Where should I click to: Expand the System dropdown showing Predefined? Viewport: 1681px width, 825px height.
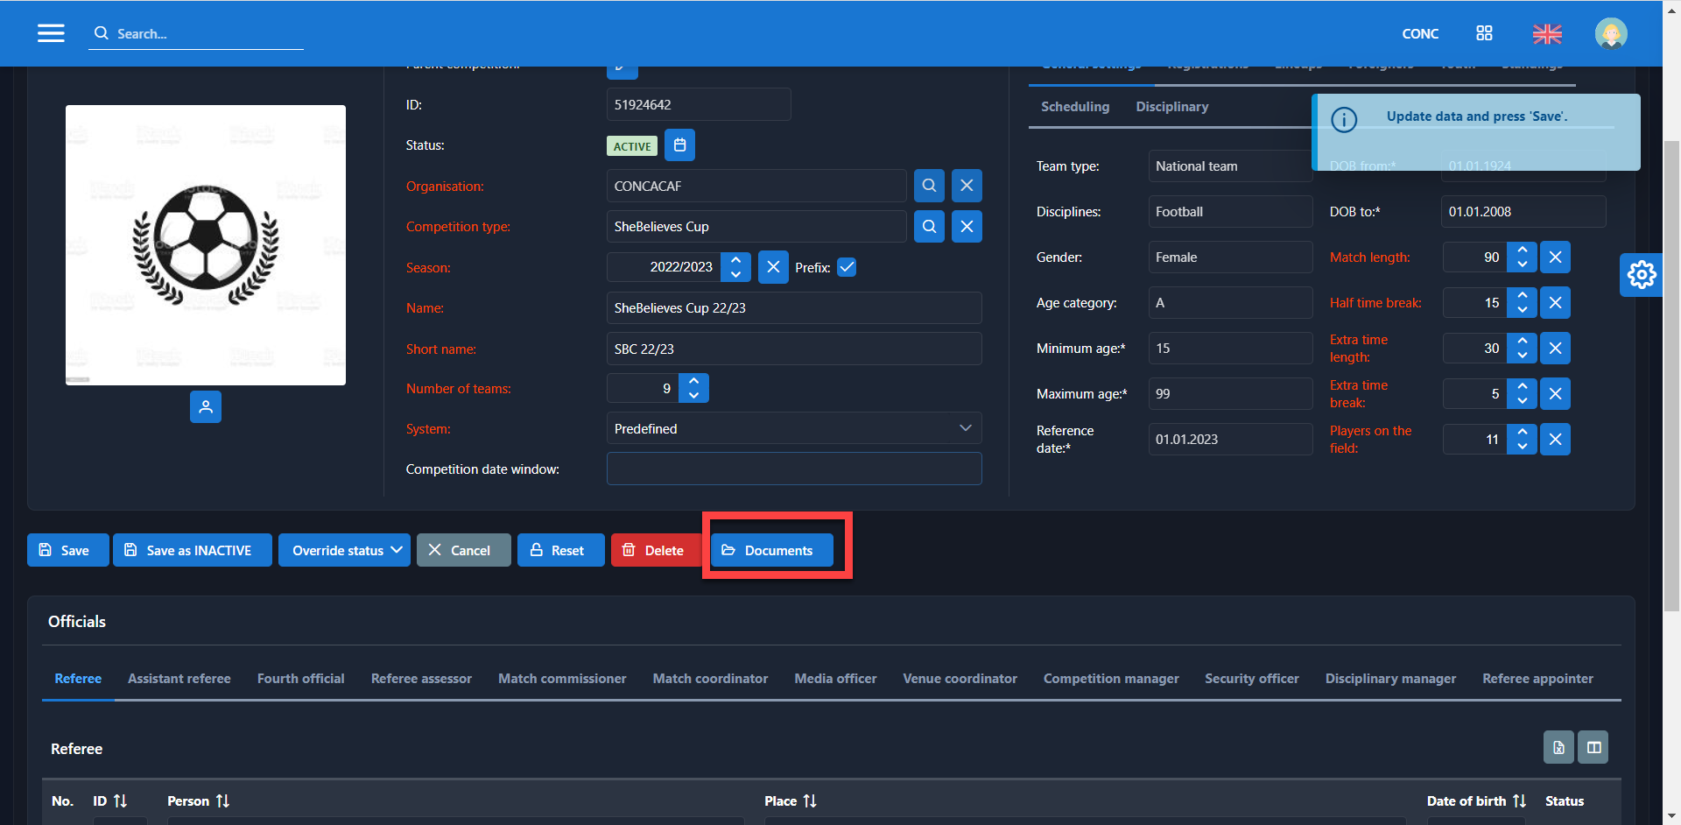[793, 429]
